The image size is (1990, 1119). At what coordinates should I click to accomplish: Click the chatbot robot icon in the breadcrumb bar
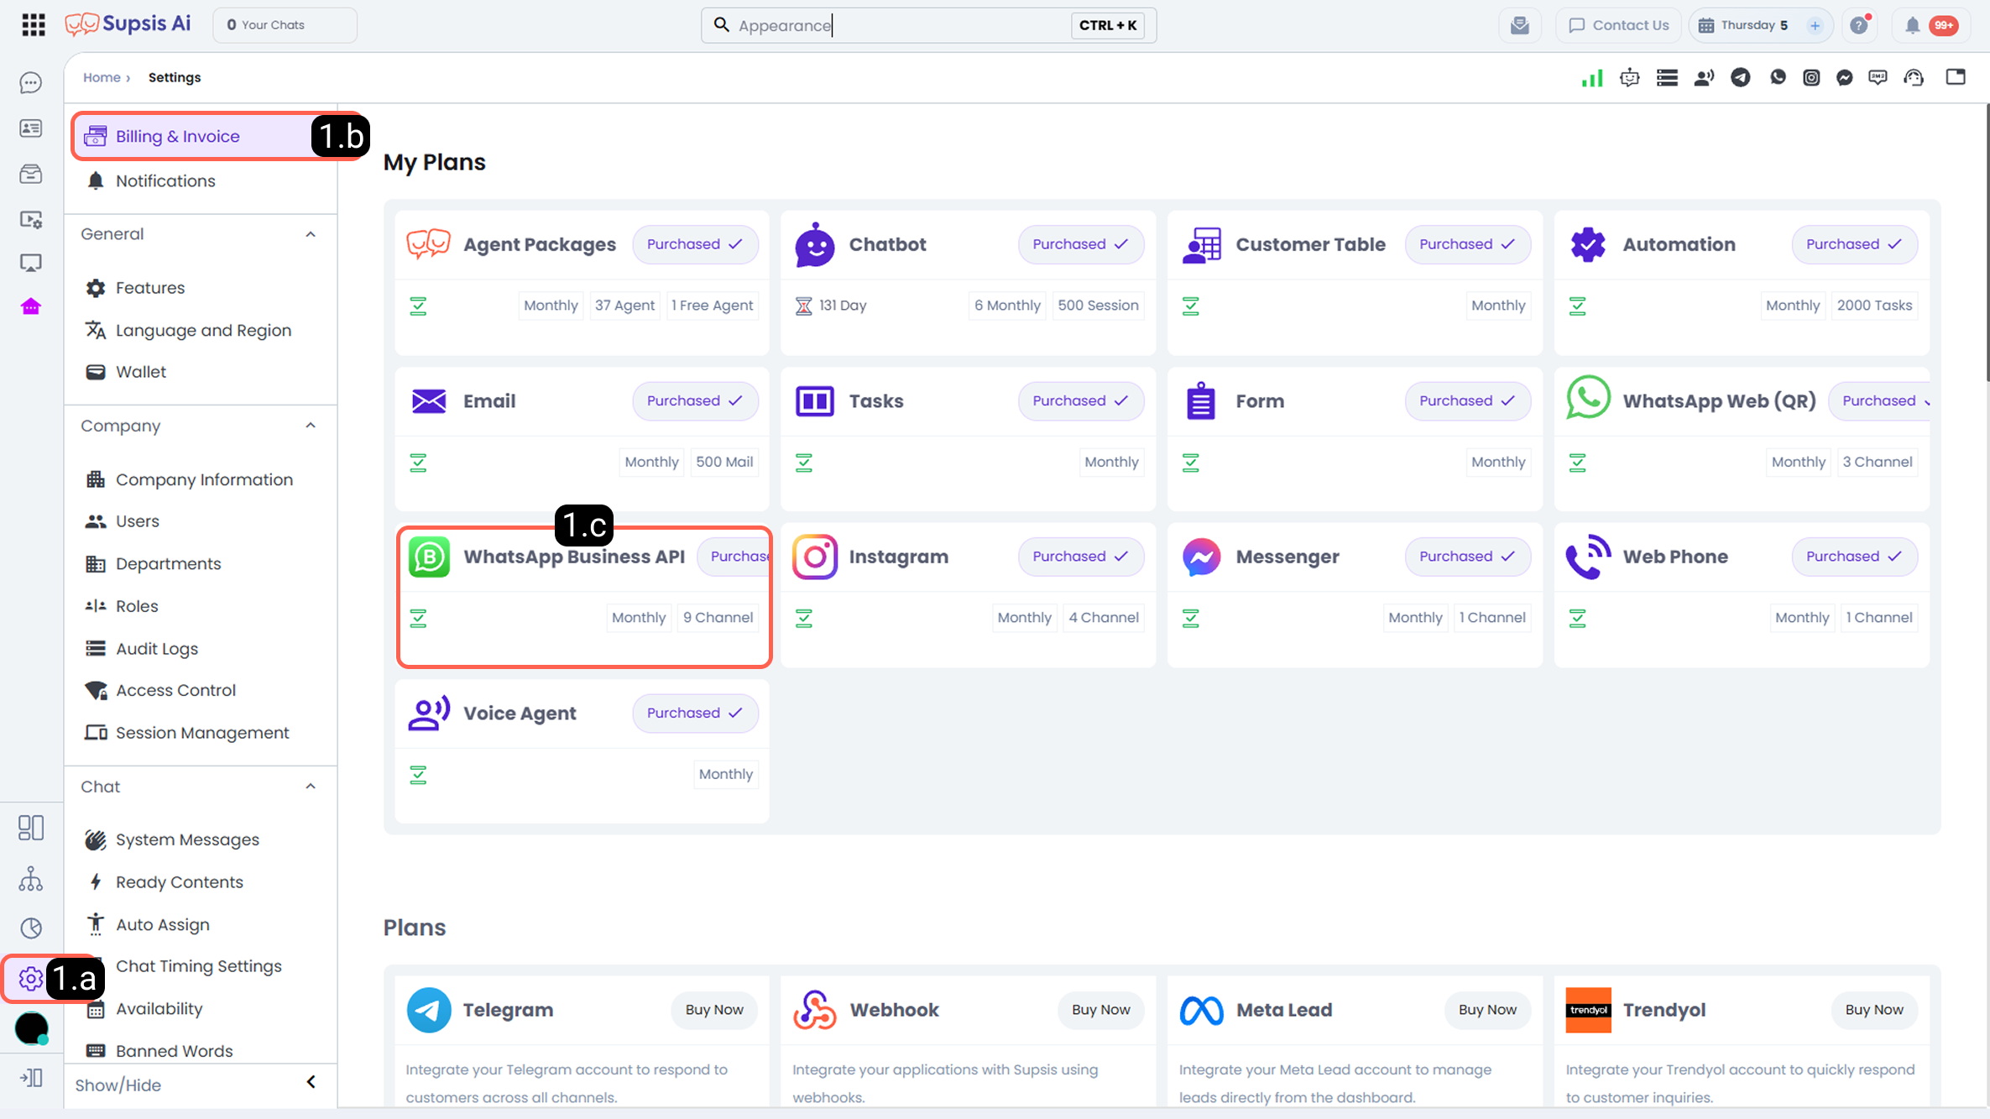coord(1630,78)
